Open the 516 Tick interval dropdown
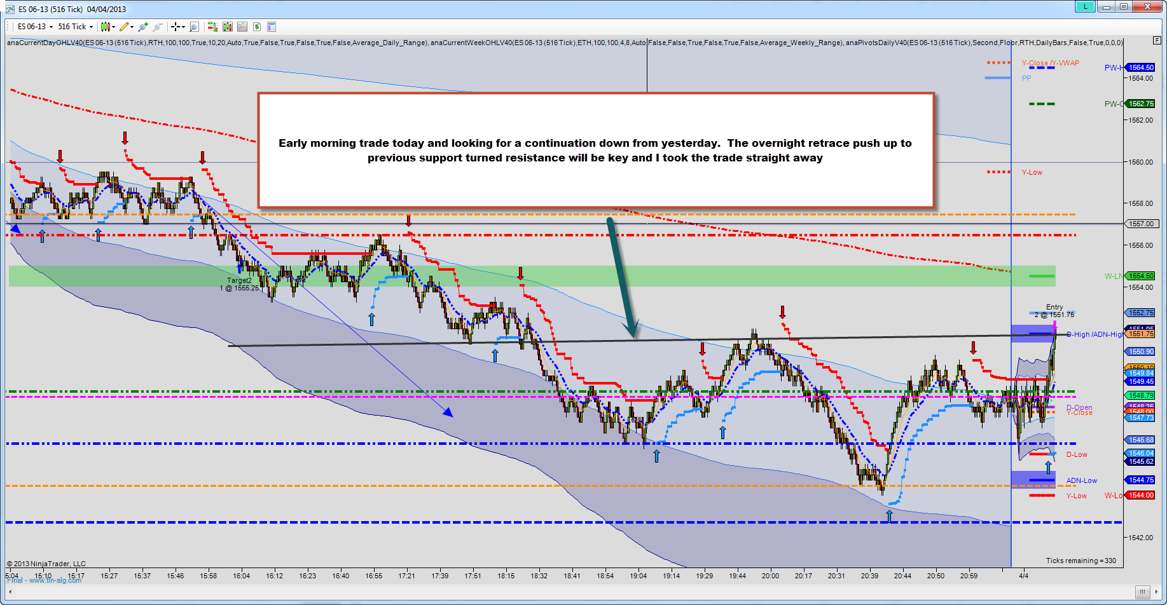This screenshot has width=1167, height=605. tap(75, 27)
